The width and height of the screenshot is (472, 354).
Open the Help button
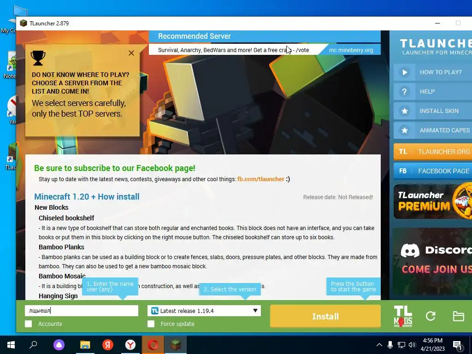(x=433, y=92)
